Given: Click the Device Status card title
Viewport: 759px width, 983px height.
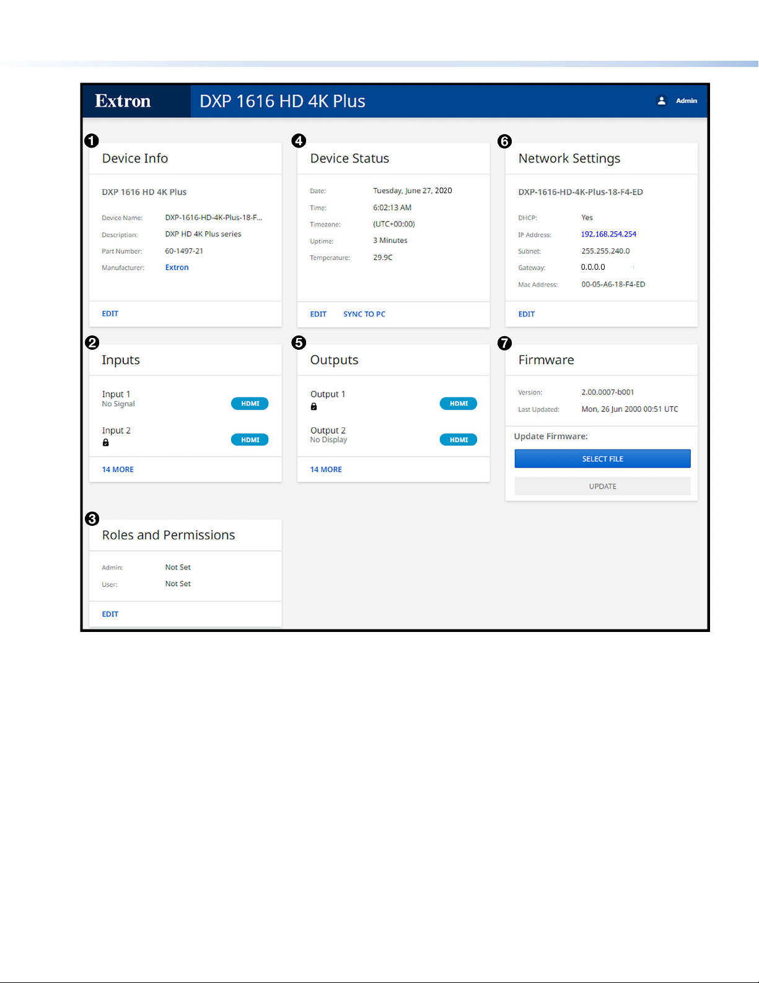Looking at the screenshot, I should coord(349,159).
